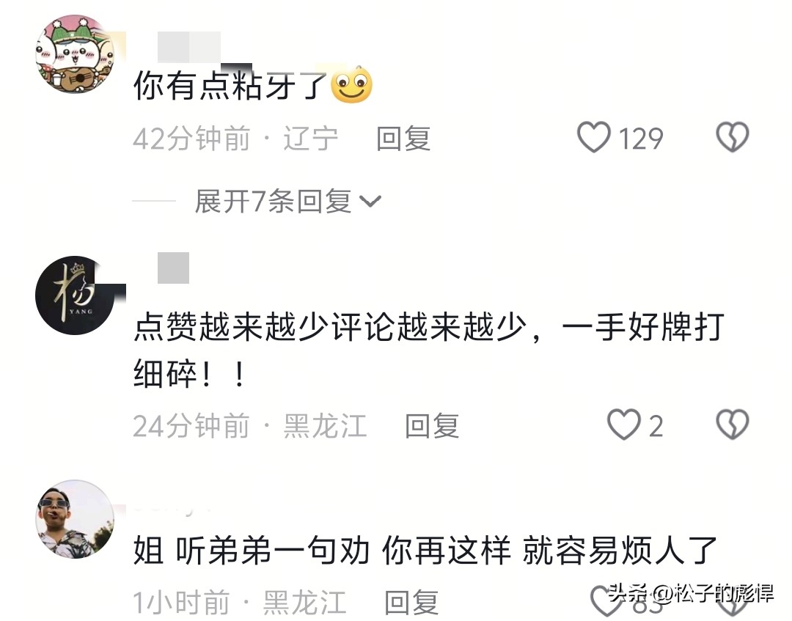Image resolution: width=792 pixels, height=621 pixels.
Task: Reply to the 1小时前 黑龙江 comment
Action: 411,603
